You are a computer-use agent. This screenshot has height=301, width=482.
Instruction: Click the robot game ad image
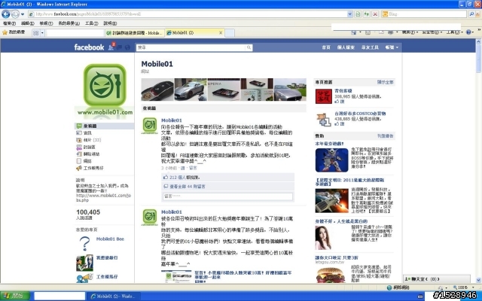(x=331, y=160)
